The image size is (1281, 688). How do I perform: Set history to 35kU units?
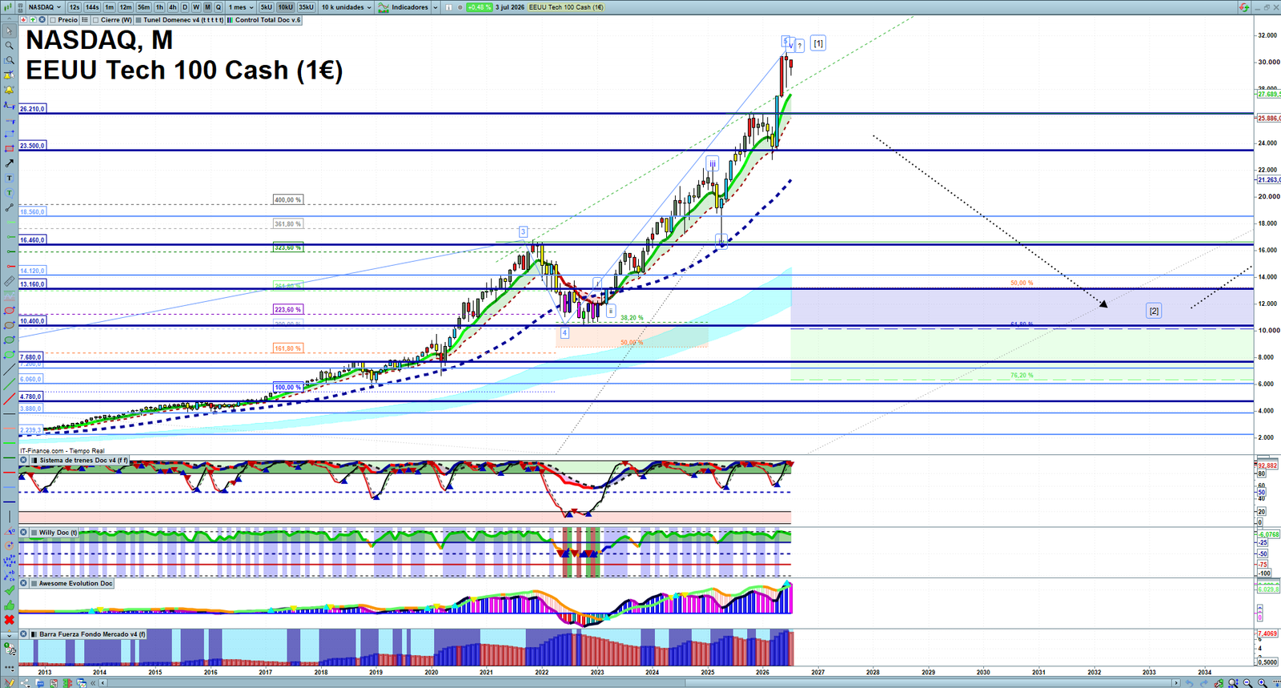tap(306, 7)
